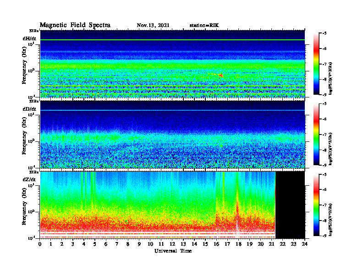
Task: Click the bright green horizontal line in dH/dt
Action: tap(172, 40)
